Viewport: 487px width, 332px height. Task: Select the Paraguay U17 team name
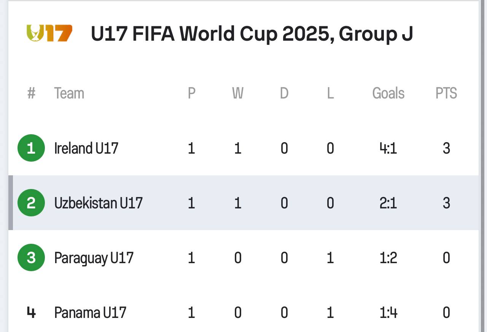(x=94, y=257)
